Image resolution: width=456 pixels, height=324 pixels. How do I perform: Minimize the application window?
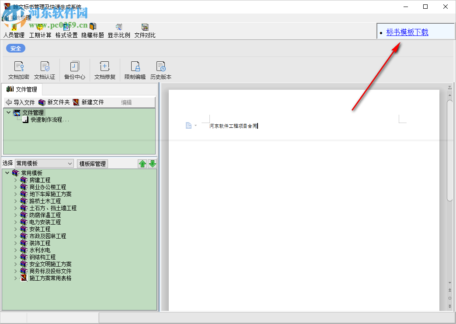point(406,7)
